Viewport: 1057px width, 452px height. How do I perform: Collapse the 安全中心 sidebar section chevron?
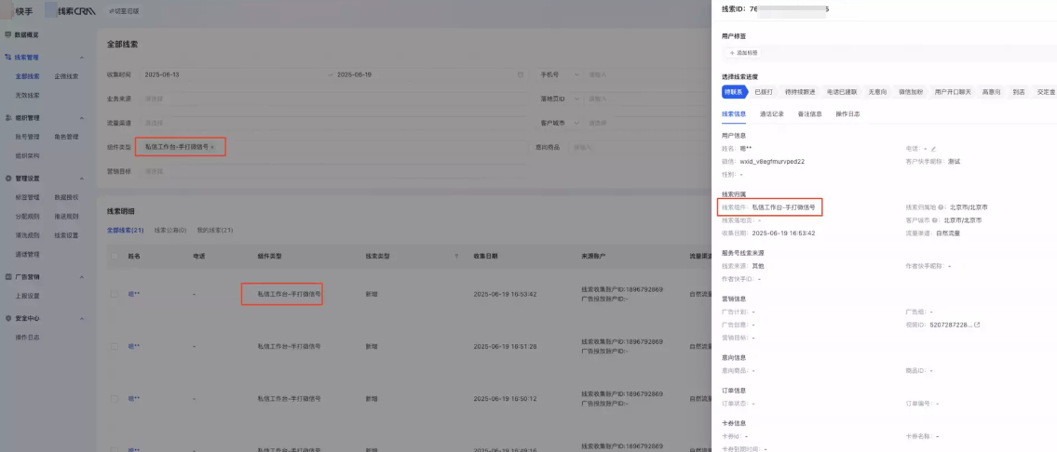82,318
